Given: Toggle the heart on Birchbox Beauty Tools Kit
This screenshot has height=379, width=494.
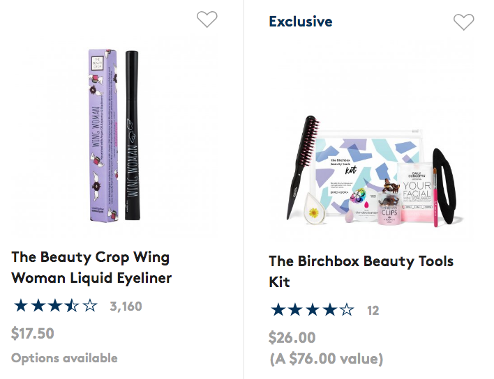Looking at the screenshot, I should coord(463,22).
